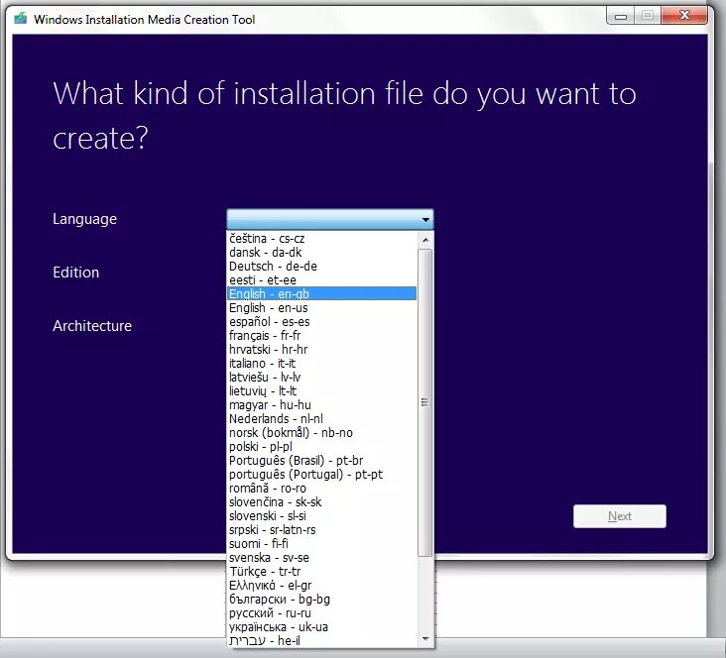Open the Language combo box arrow
The width and height of the screenshot is (726, 658).
click(x=425, y=219)
